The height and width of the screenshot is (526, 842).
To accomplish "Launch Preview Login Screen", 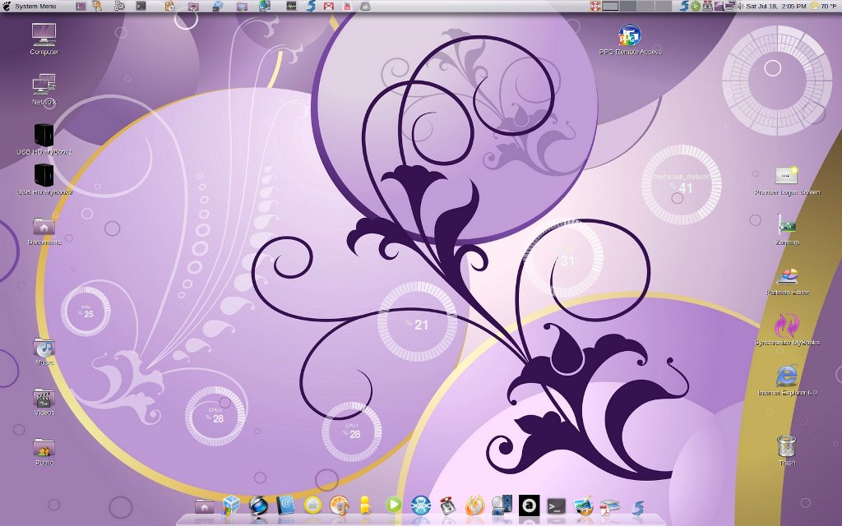I will click(787, 180).
